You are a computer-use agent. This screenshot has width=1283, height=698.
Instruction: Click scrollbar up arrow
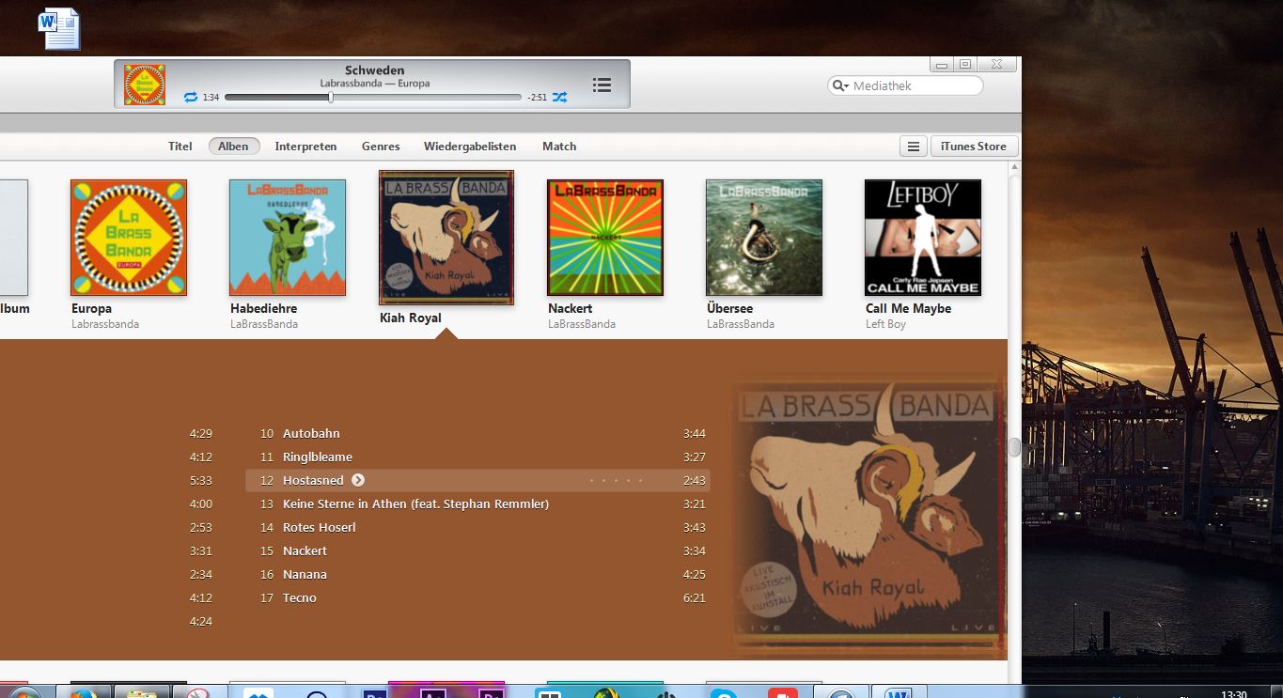coord(1014,167)
